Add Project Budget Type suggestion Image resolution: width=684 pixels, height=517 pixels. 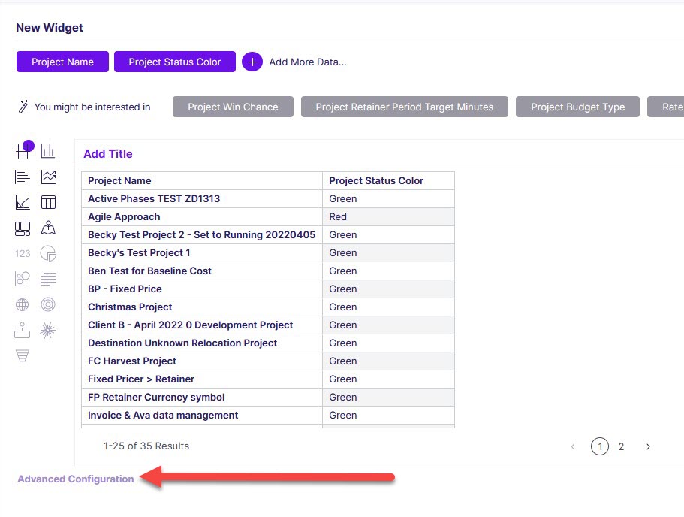pos(577,107)
